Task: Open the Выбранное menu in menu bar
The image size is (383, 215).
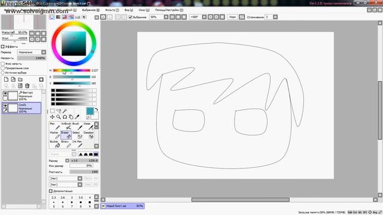Action: (x=91, y=10)
